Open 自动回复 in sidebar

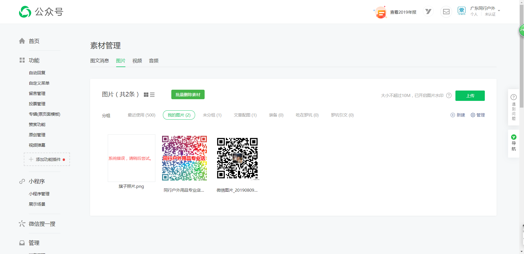37,73
